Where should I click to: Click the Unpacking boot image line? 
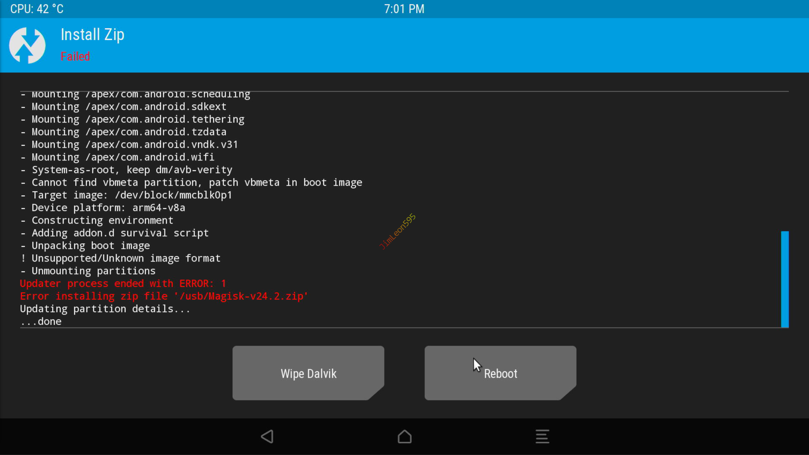[85, 246]
